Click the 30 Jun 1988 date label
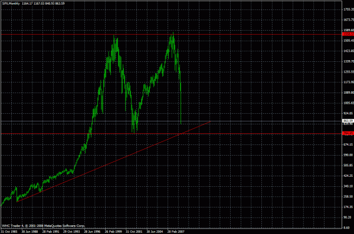The image size is (354, 234). (29, 232)
